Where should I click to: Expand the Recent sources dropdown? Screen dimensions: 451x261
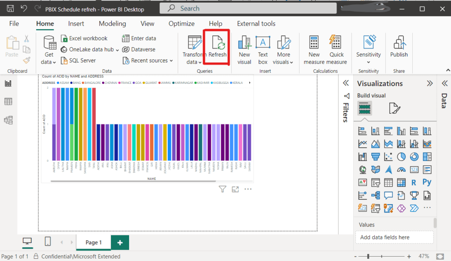point(171,60)
